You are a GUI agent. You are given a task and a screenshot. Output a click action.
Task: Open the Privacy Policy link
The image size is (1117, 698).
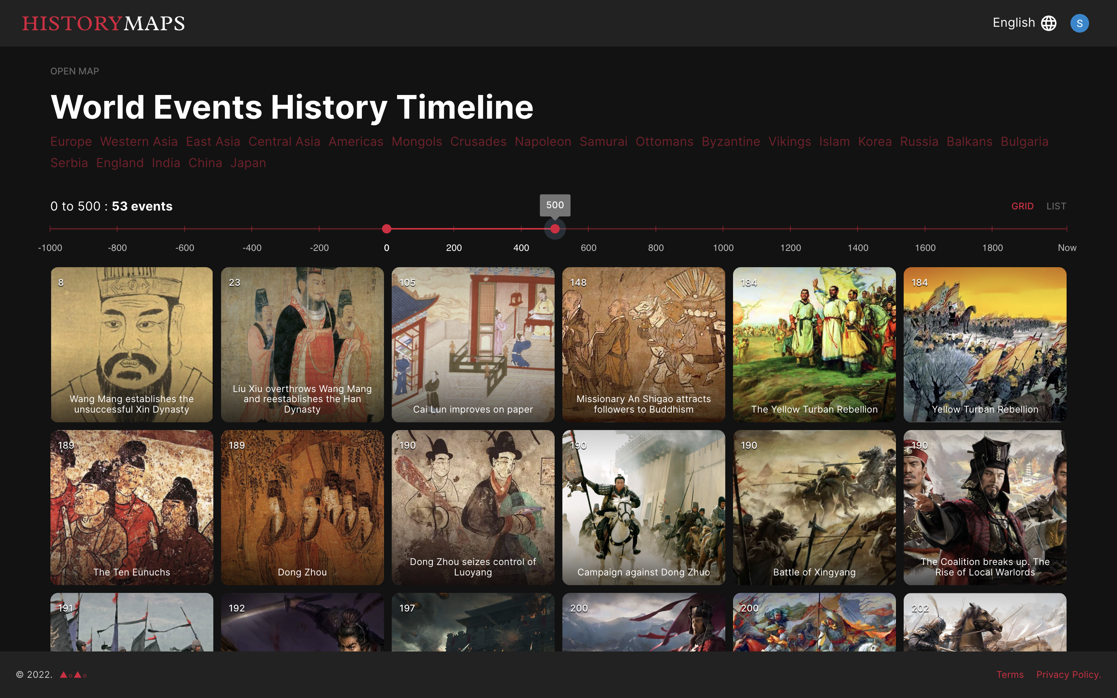click(x=1069, y=674)
